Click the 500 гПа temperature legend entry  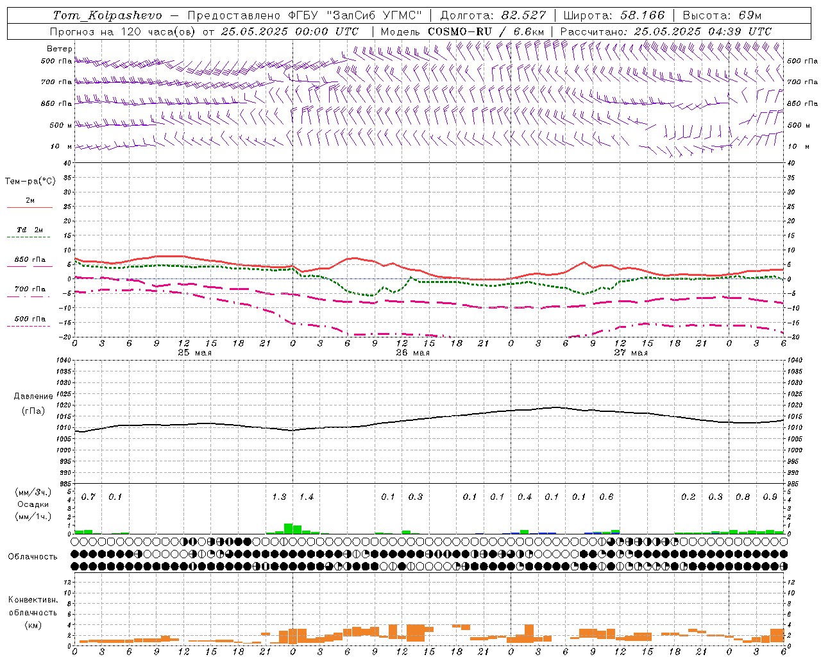point(30,319)
